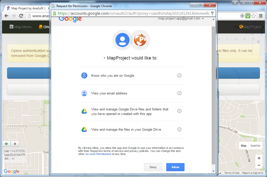
Task: Show details for View your email address
Action: (179, 93)
